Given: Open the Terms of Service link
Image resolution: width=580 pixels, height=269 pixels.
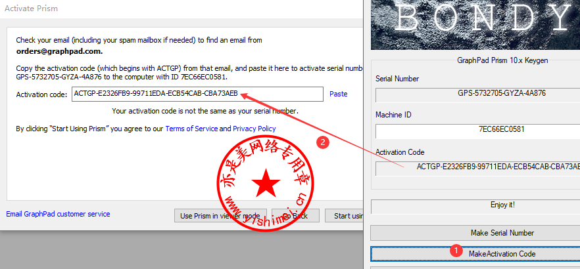Looking at the screenshot, I should [191, 129].
